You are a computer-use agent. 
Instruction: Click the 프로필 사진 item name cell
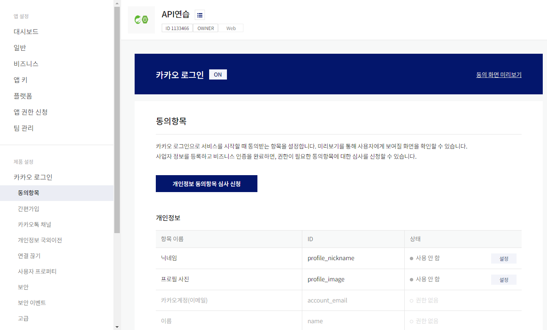pyautogui.click(x=229, y=279)
